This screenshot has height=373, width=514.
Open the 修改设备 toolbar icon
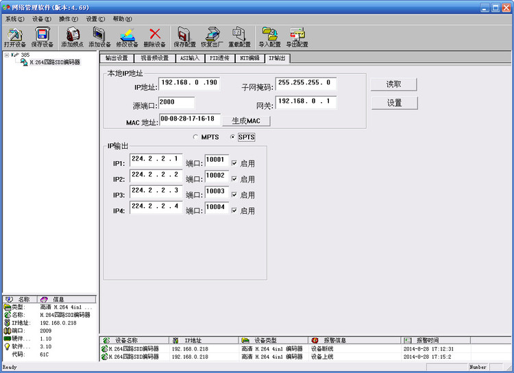point(127,34)
